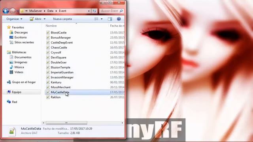Viewport: 253px width, 142px height.
Task: Open Sitios recientes in the sidebar
Action: 24,42
